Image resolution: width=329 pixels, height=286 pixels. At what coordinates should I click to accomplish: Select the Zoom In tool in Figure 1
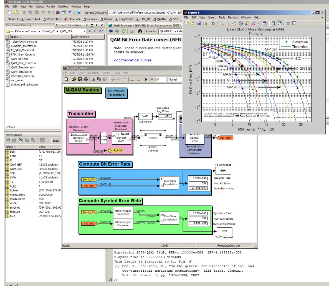click(222, 23)
